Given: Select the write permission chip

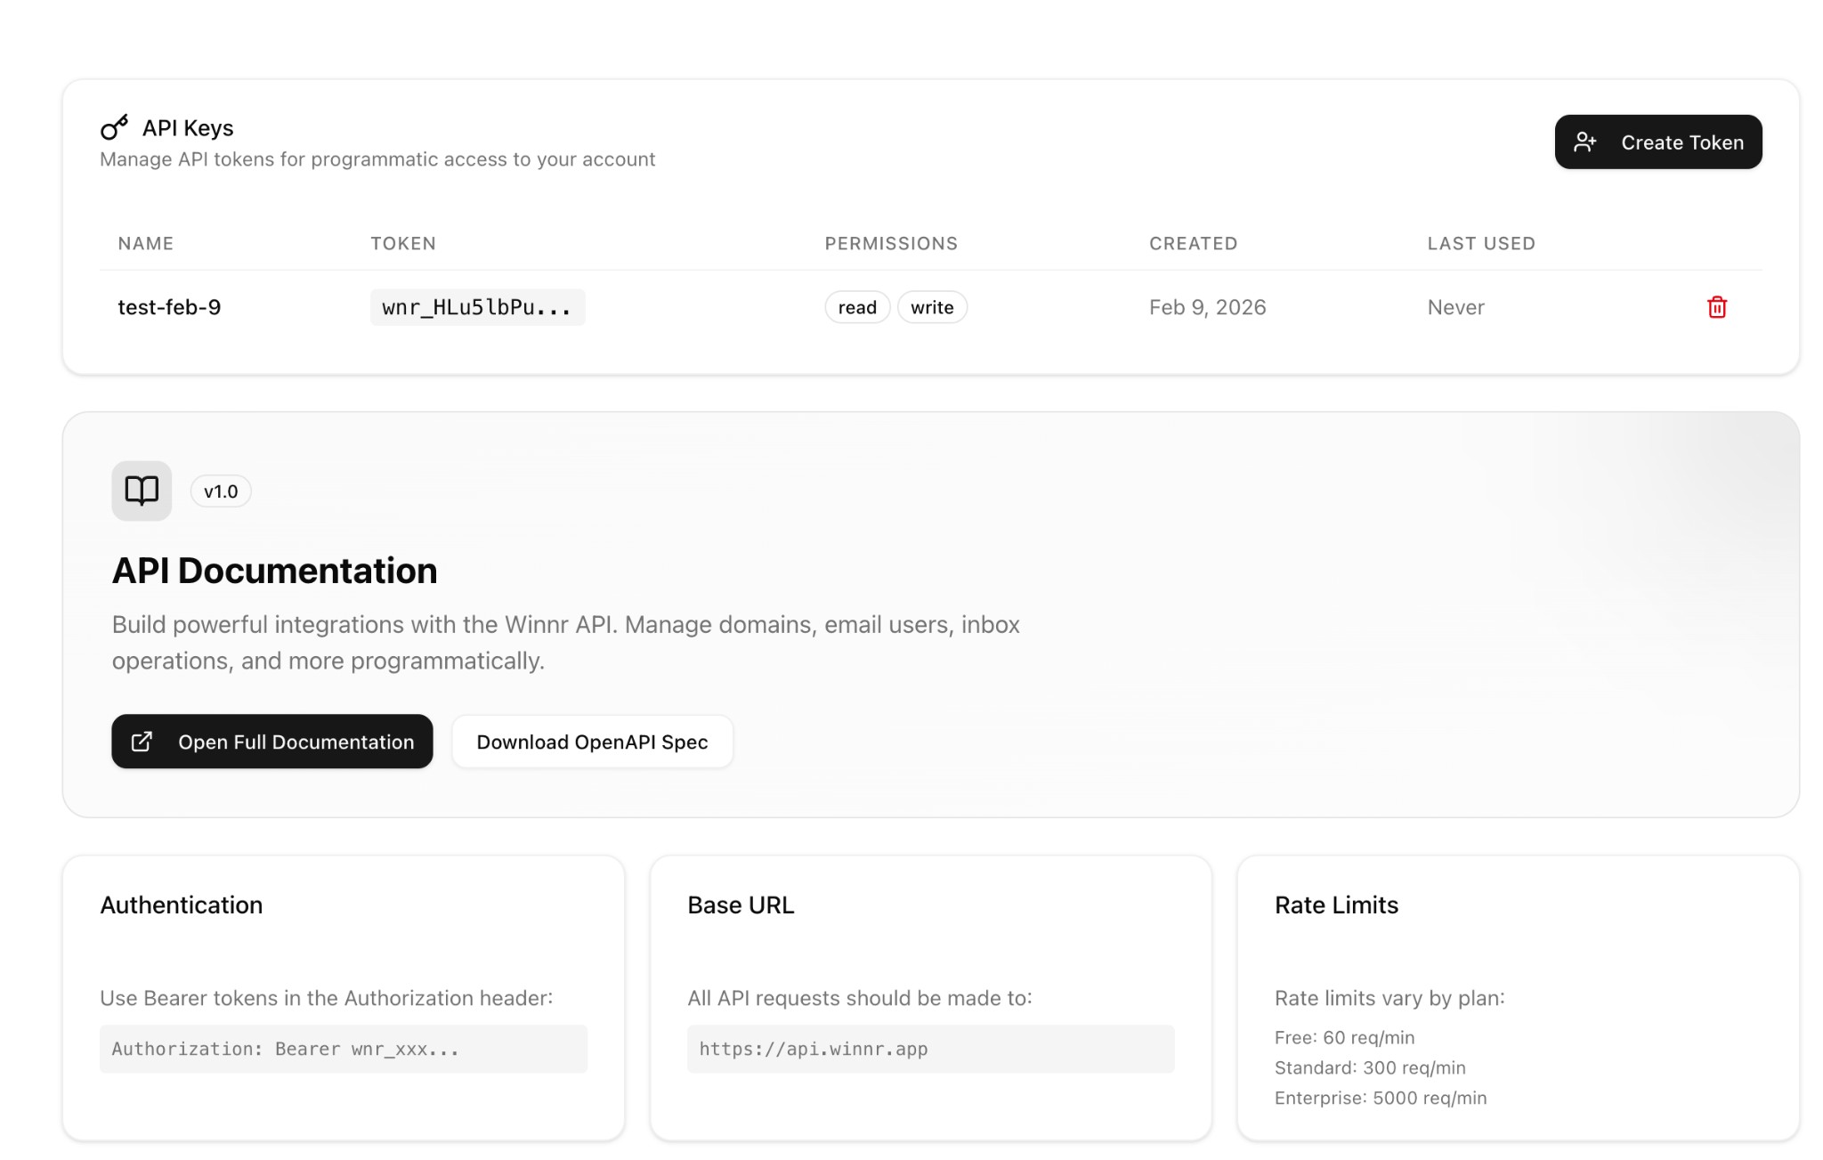Looking at the screenshot, I should (x=931, y=306).
